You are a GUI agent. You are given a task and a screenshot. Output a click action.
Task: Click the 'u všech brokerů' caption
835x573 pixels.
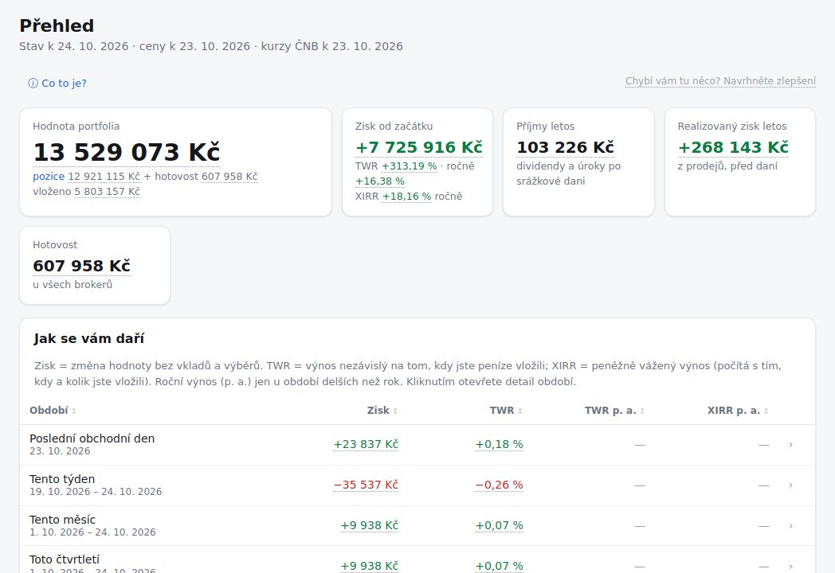[x=73, y=285]
